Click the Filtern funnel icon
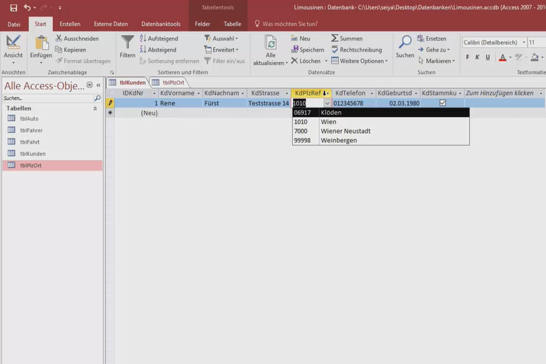546x364 pixels. (127, 43)
